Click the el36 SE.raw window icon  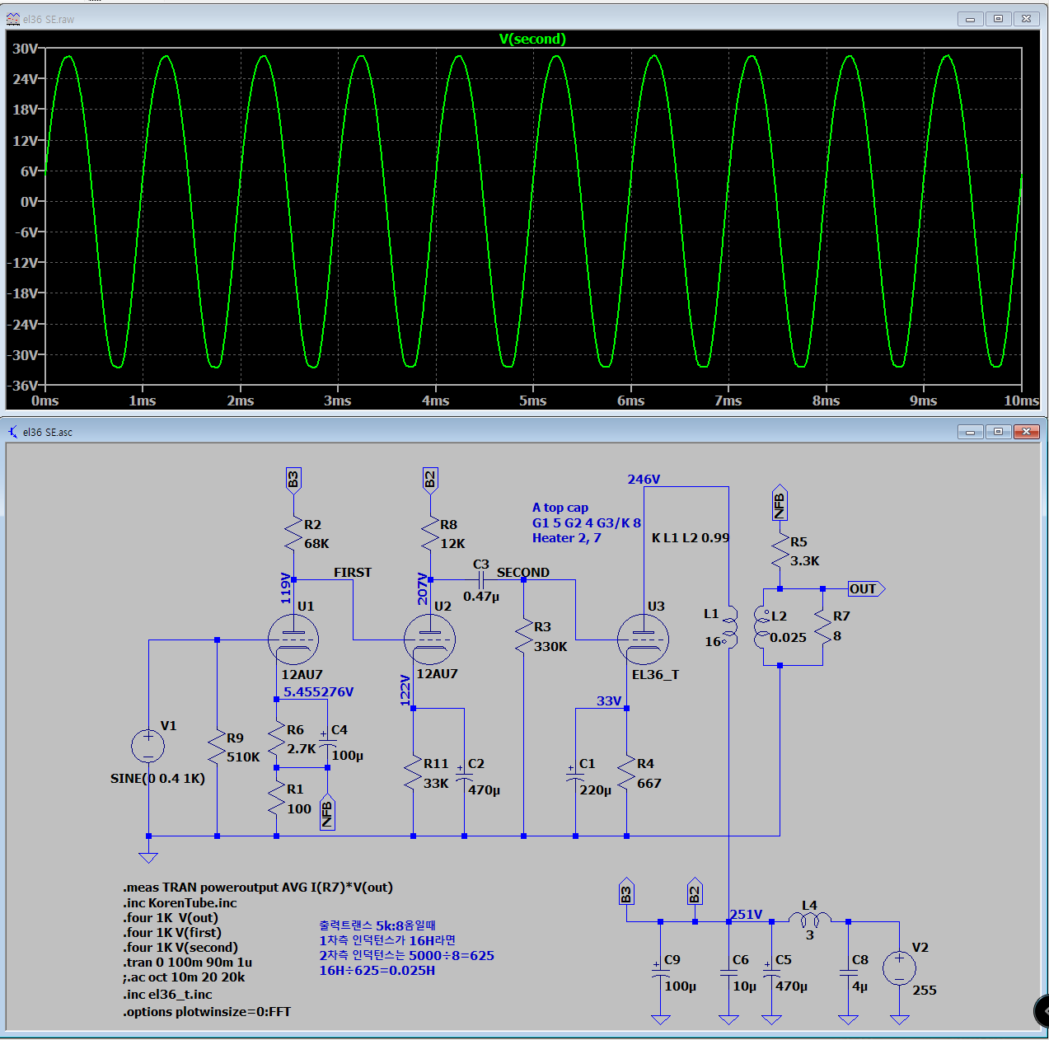coord(12,19)
